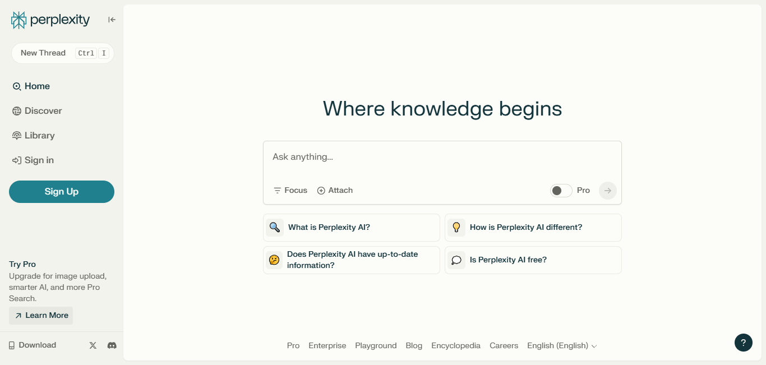
Task: Click the Pro footer link
Action: (x=293, y=346)
